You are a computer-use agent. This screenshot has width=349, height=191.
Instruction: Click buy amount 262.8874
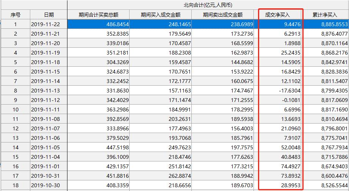click(x=160, y=175)
